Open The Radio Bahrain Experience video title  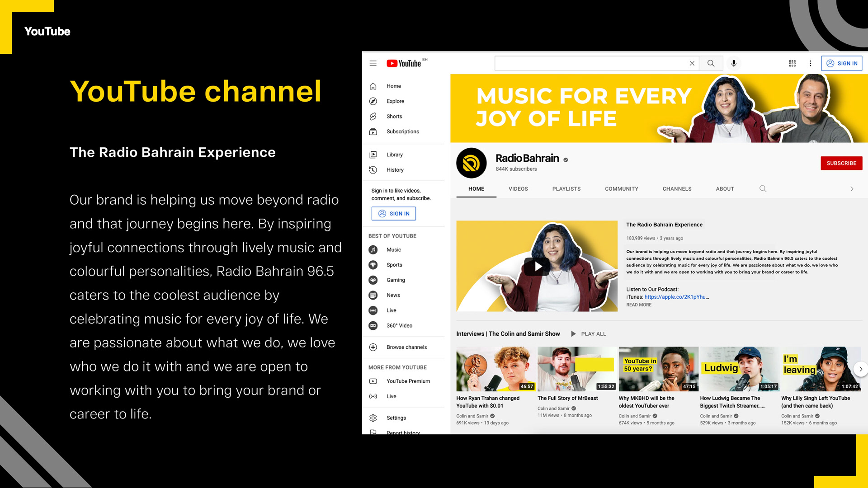664,225
